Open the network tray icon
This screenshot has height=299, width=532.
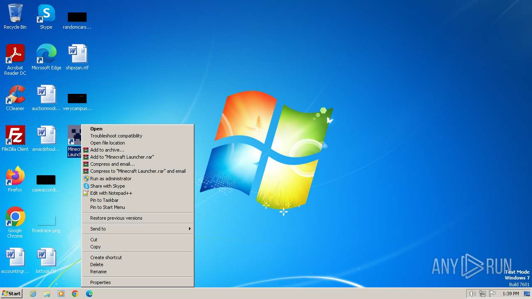[x=483, y=294]
